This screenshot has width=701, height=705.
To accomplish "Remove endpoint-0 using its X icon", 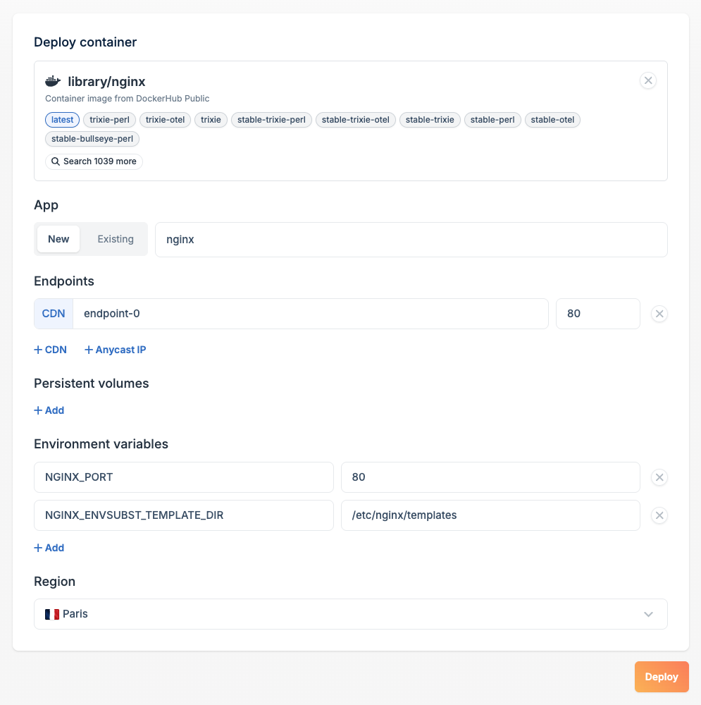I will click(x=659, y=313).
